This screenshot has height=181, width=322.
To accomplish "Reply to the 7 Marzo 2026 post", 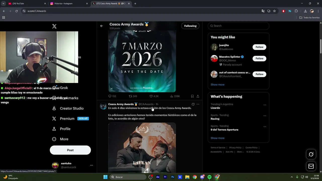I will (112, 96).
